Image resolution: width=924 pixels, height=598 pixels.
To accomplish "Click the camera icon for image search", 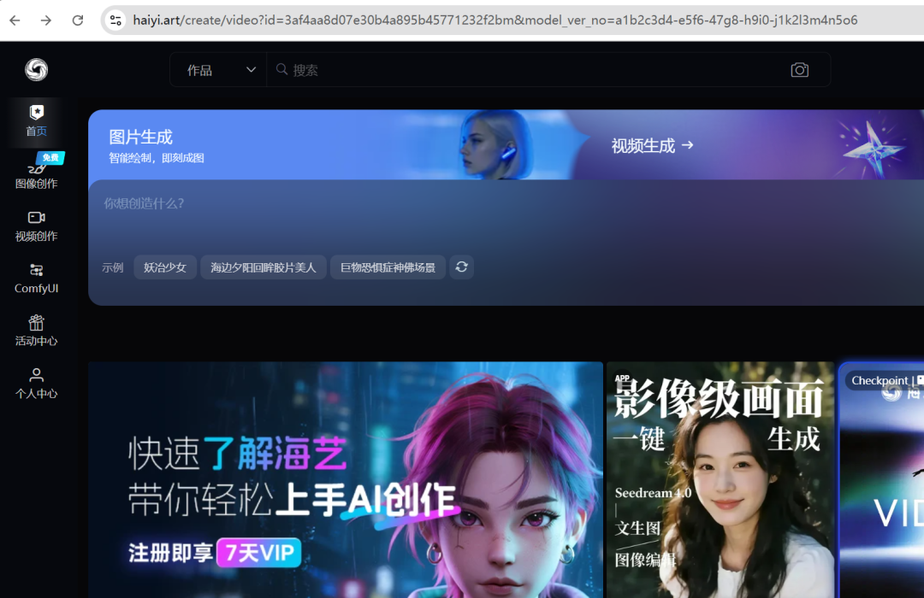I will 800,69.
